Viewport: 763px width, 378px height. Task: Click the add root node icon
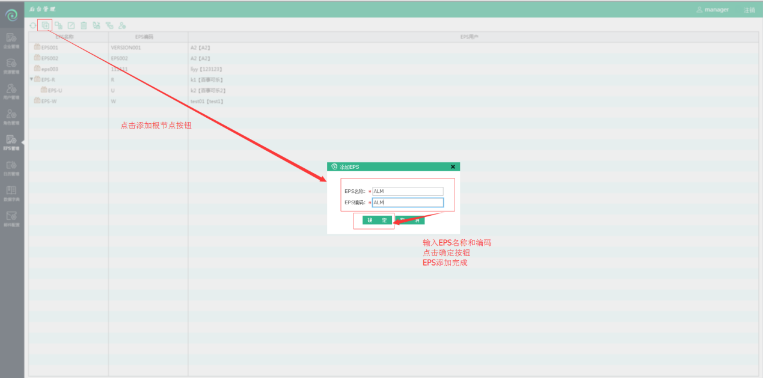click(x=45, y=25)
